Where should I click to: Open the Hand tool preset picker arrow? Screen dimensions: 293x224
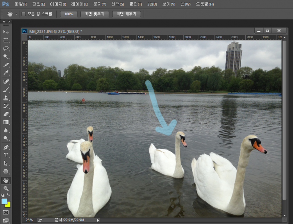16,14
